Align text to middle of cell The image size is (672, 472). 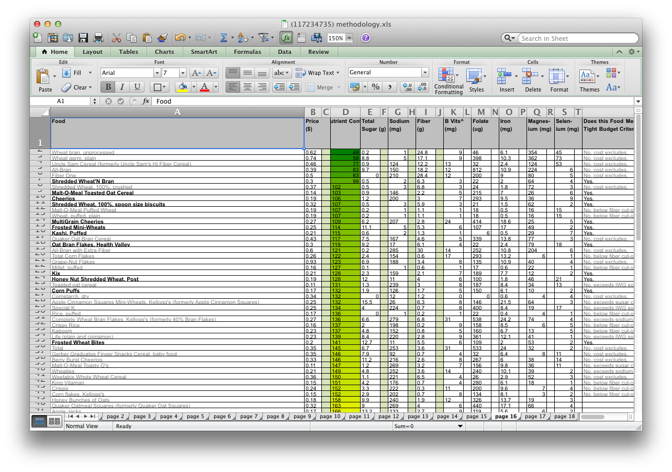(x=248, y=73)
